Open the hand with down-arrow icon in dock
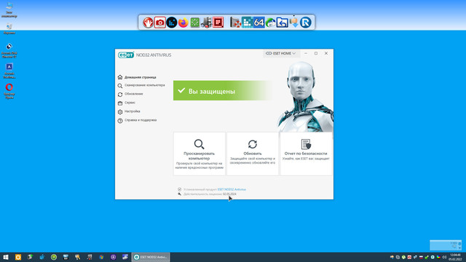466x262 pixels. [294, 23]
